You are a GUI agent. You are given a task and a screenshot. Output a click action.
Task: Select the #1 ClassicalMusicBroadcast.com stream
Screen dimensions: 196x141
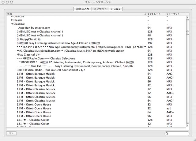[96, 51]
